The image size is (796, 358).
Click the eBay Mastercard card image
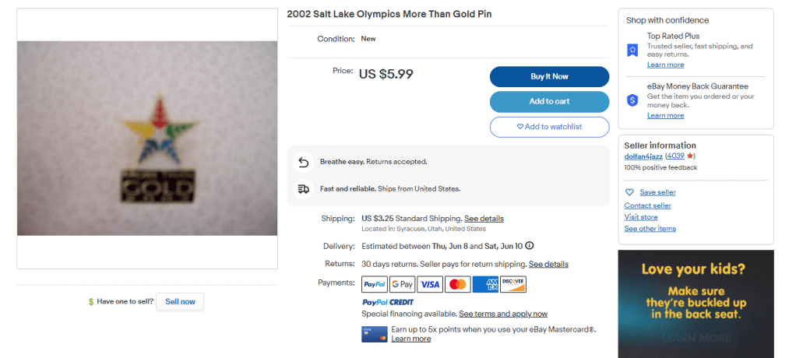pos(375,334)
